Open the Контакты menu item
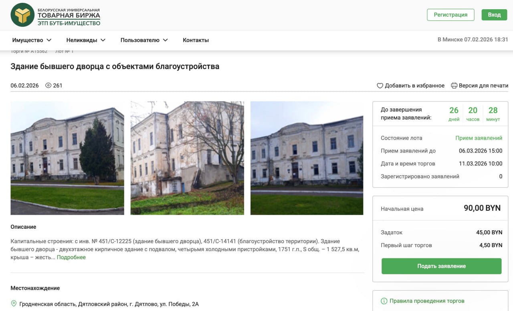The image size is (513, 311). pos(196,40)
